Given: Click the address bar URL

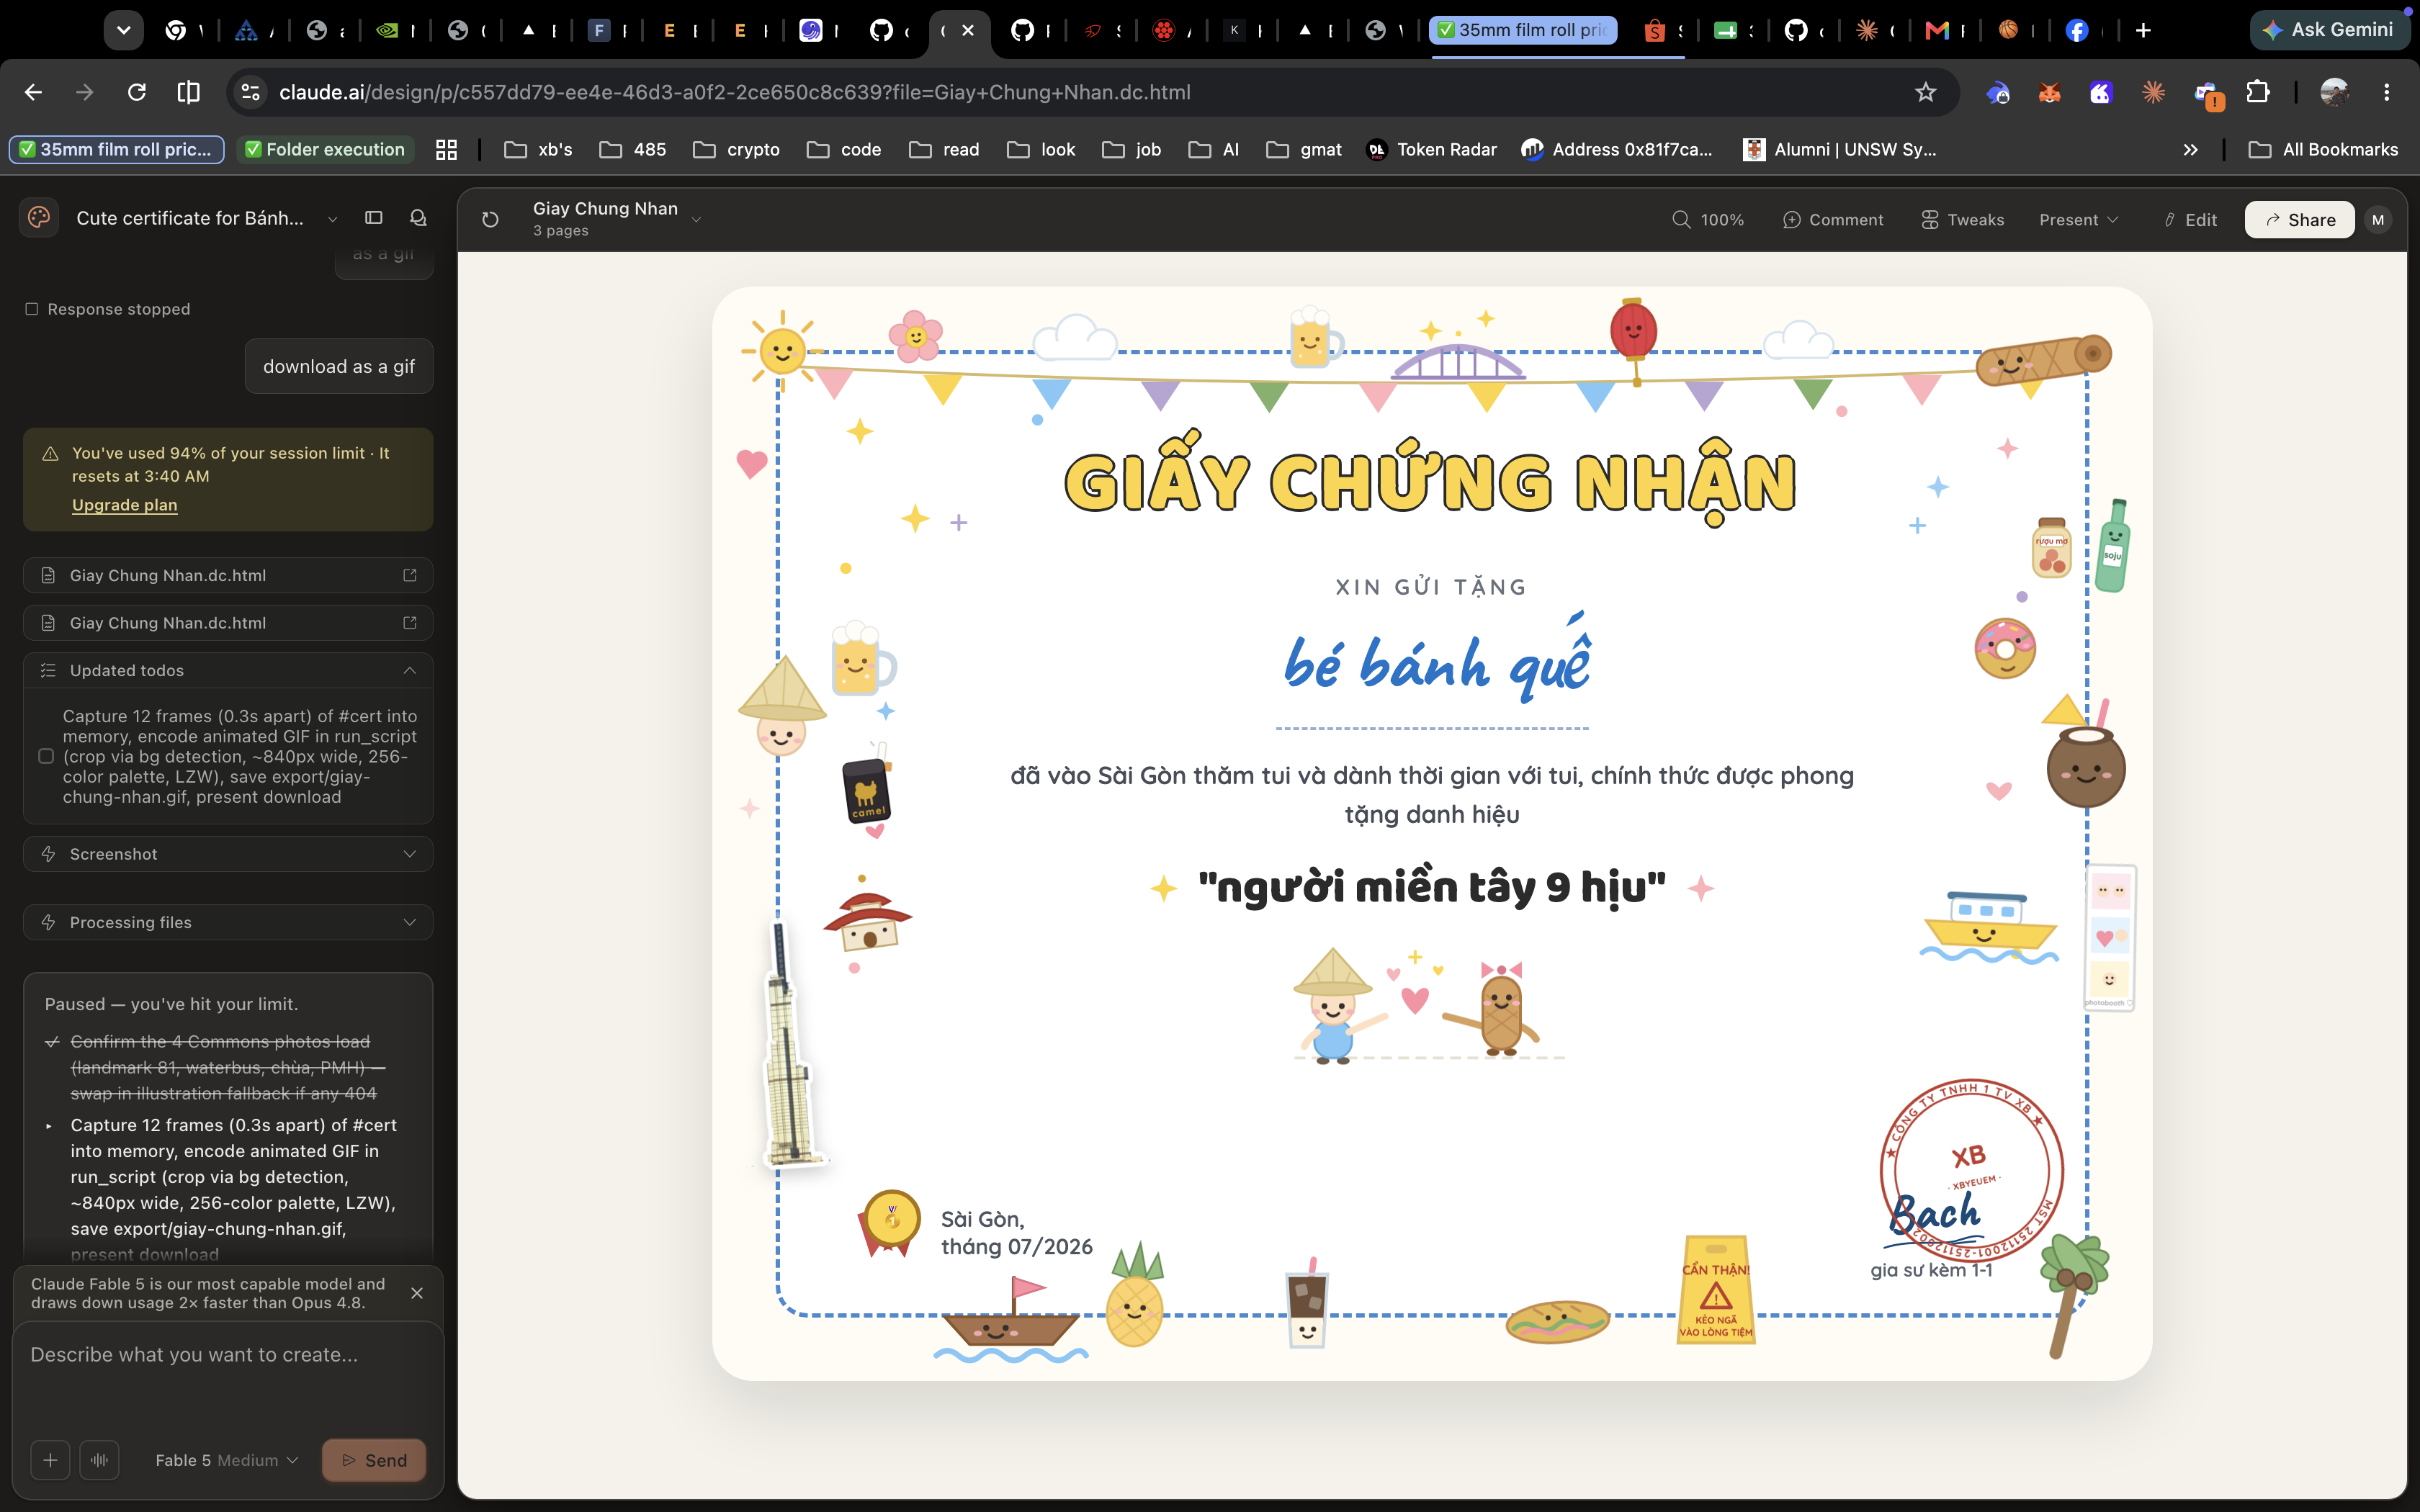Looking at the screenshot, I should tap(734, 92).
